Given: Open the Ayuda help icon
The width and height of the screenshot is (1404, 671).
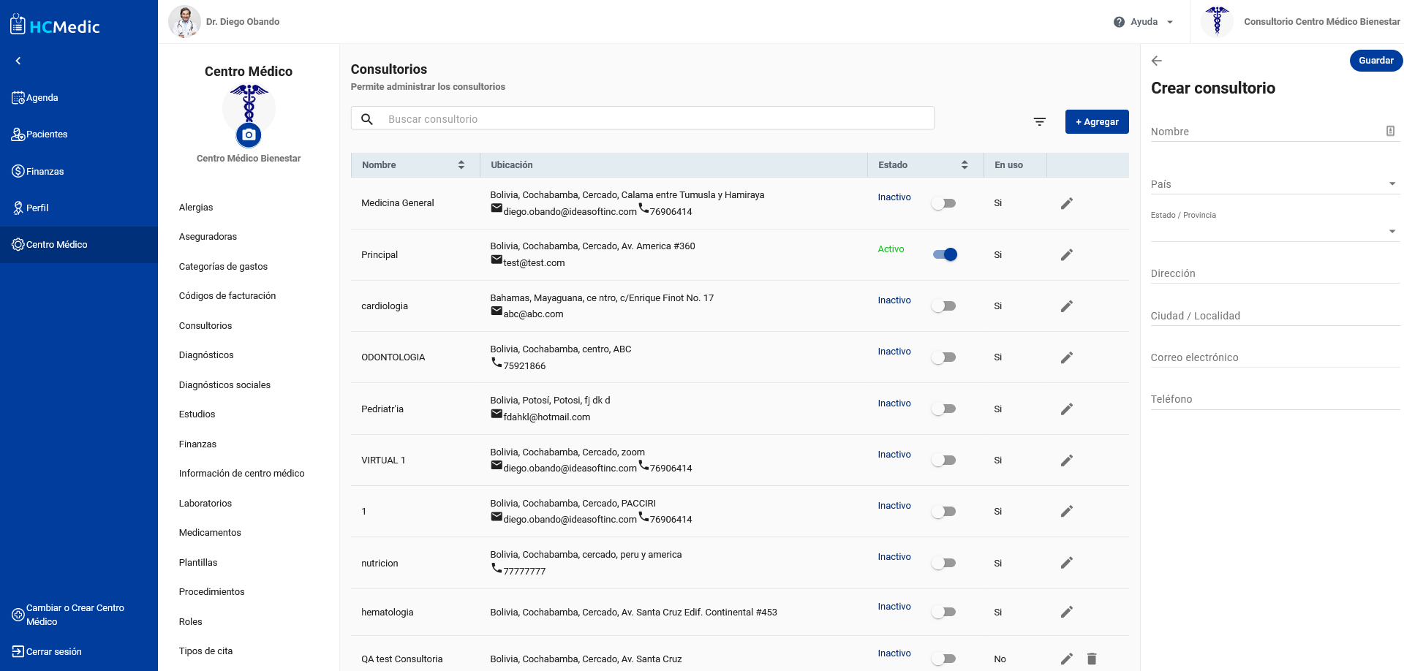Looking at the screenshot, I should 1119,22.
